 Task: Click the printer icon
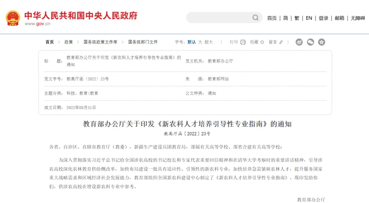[x=243, y=42]
